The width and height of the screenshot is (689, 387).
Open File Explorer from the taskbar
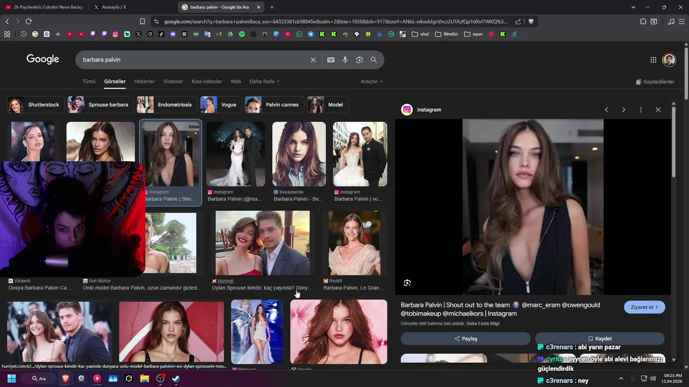coord(144,378)
